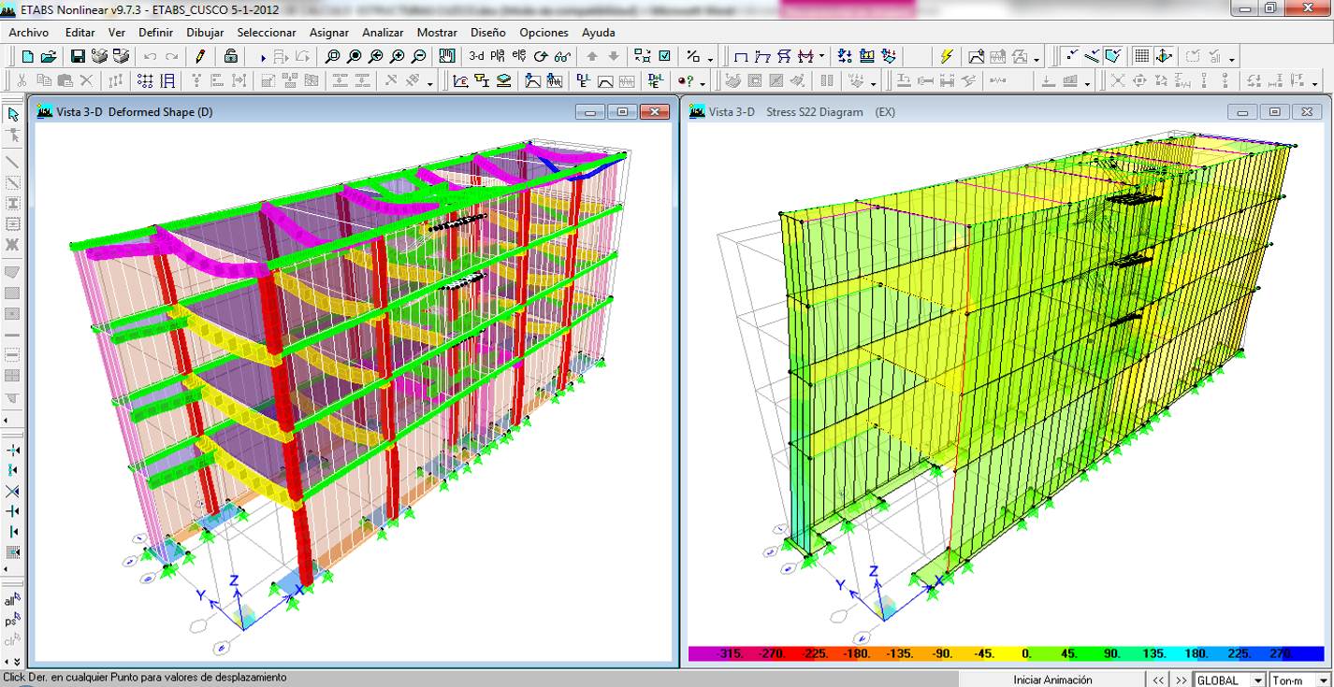Click the 'all' select-all icon in left sidebar

[11, 601]
